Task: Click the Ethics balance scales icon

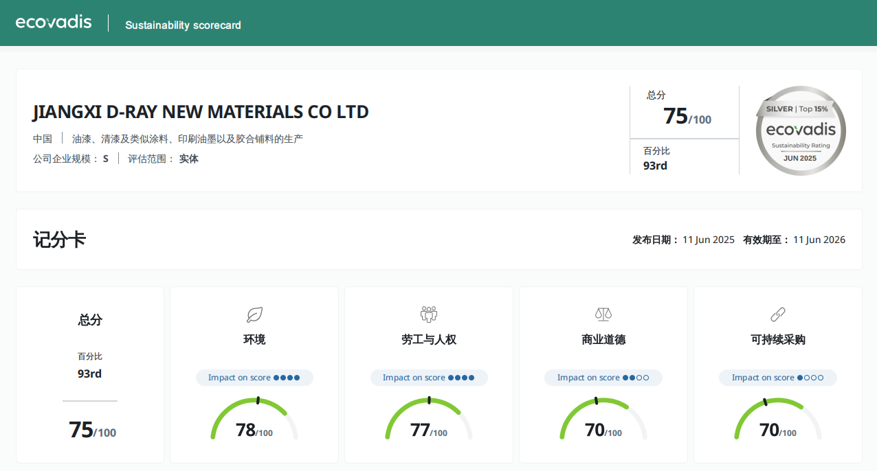Action: point(603,314)
